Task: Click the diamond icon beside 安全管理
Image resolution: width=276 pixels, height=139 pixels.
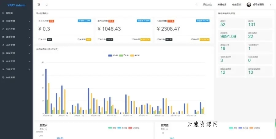Action: (x=3, y=61)
